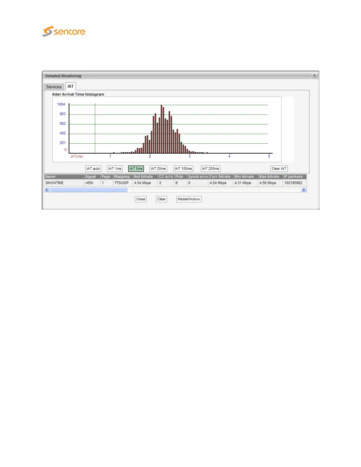Select the IAT 5ms range button

[136, 169]
